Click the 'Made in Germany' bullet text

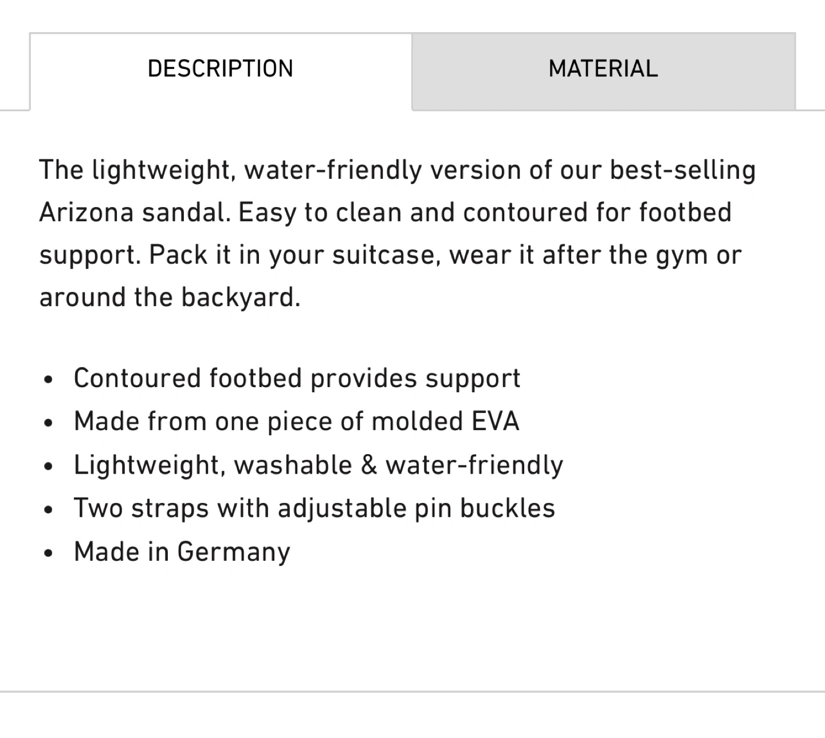pos(182,552)
